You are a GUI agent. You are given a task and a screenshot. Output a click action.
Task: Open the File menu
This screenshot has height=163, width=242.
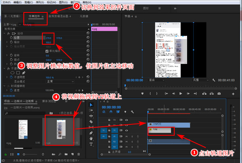(6, 2)
